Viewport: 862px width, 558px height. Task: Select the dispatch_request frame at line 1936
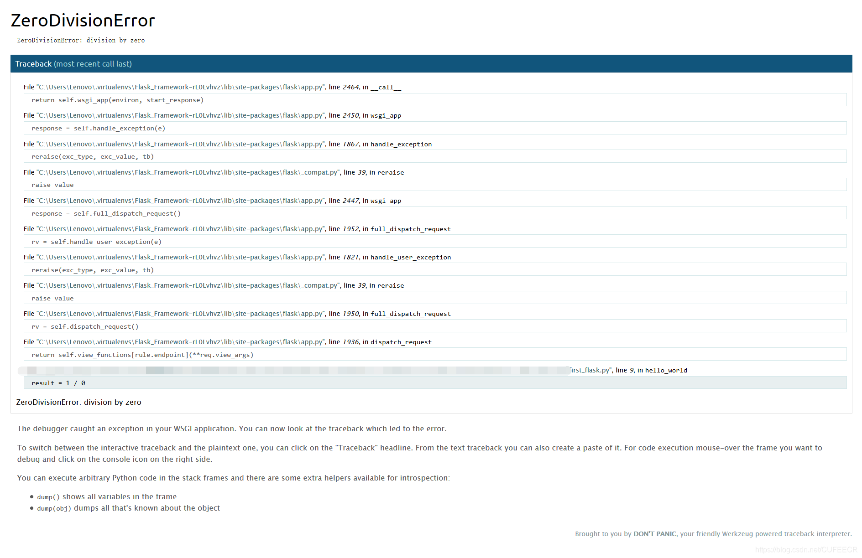(x=228, y=342)
